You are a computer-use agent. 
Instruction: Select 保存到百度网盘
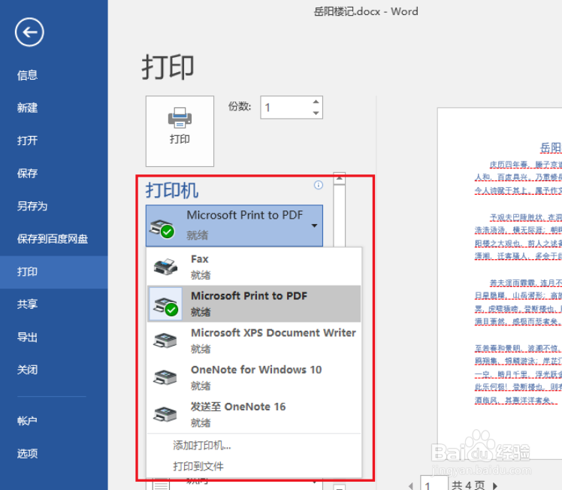tap(53, 239)
